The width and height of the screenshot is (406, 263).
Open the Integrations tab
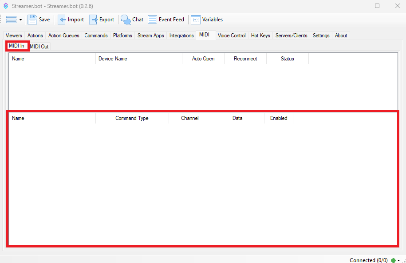181,36
